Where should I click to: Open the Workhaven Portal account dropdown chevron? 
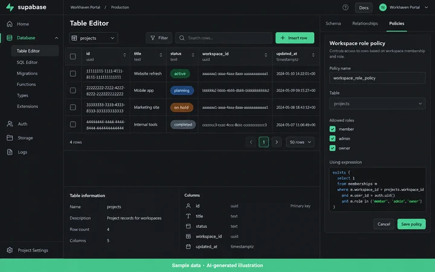coord(426,7)
